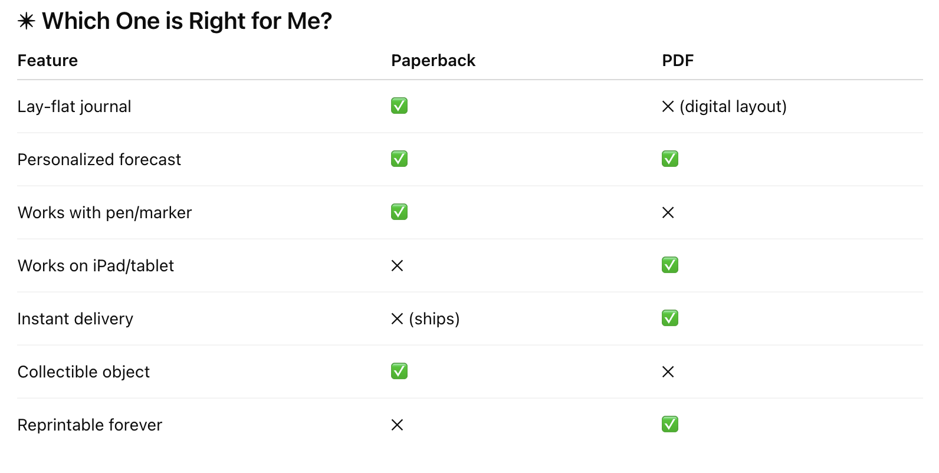Screen dimensions: 939x473
Task: Click the Paperback X for Reprintable forever
Action: click(397, 425)
